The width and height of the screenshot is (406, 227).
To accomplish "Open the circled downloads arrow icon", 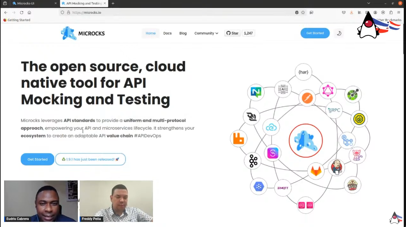I will pyautogui.click(x=383, y=12).
